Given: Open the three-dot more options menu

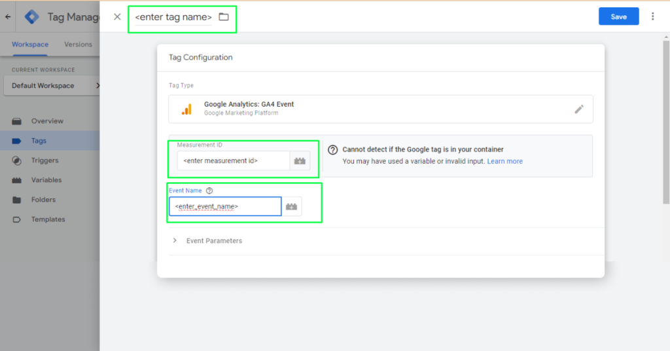Looking at the screenshot, I should (x=652, y=17).
